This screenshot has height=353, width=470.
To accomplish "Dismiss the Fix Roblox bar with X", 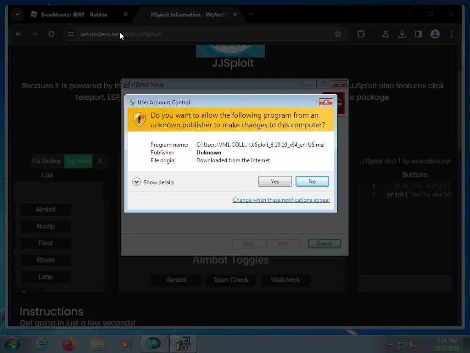I will [100, 161].
